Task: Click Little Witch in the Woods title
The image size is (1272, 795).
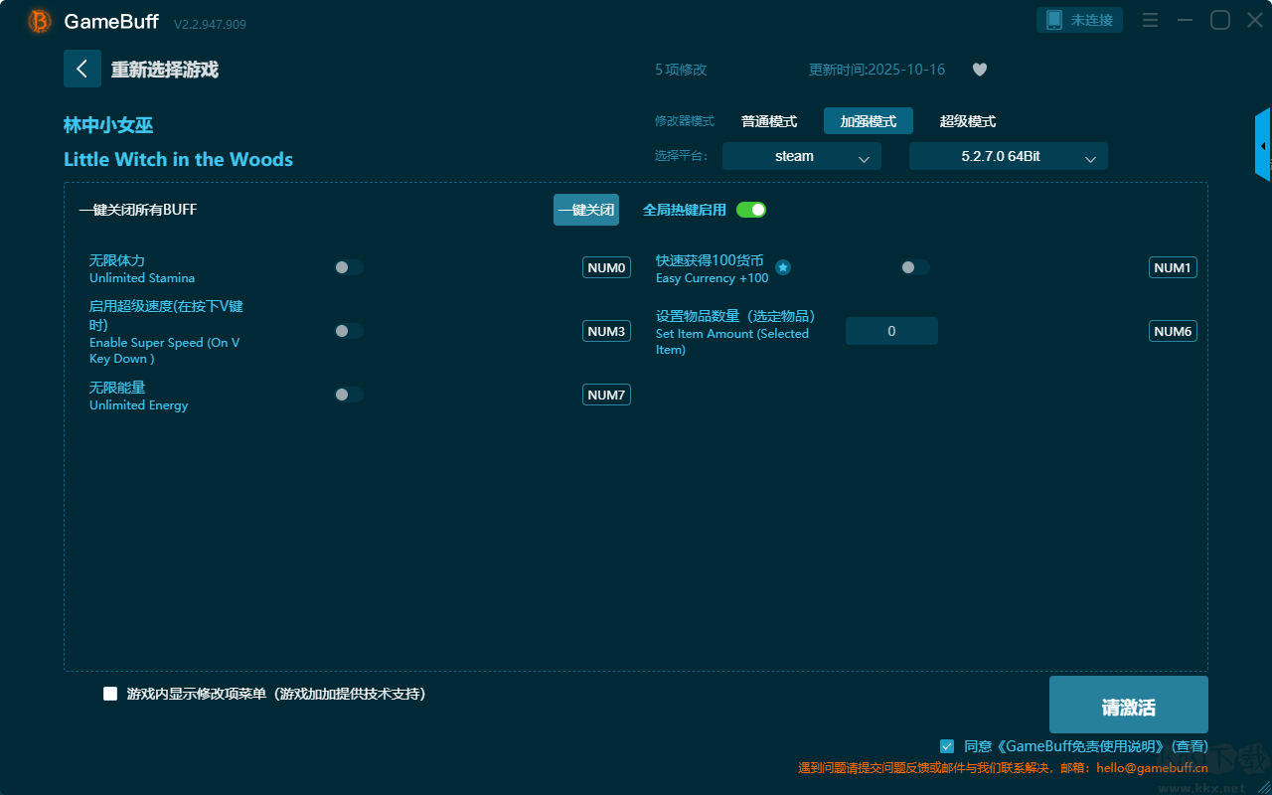Action: [x=179, y=159]
